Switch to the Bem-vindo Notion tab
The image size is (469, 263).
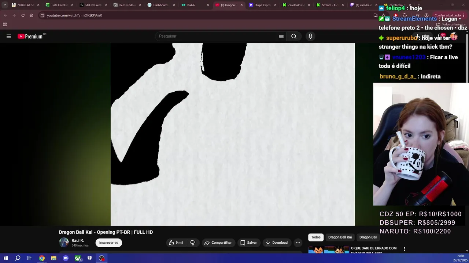pyautogui.click(x=127, y=5)
